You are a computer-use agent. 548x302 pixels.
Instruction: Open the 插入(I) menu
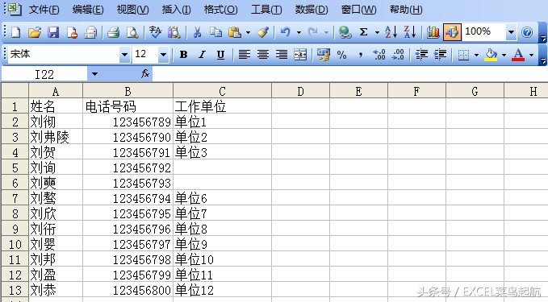click(176, 10)
